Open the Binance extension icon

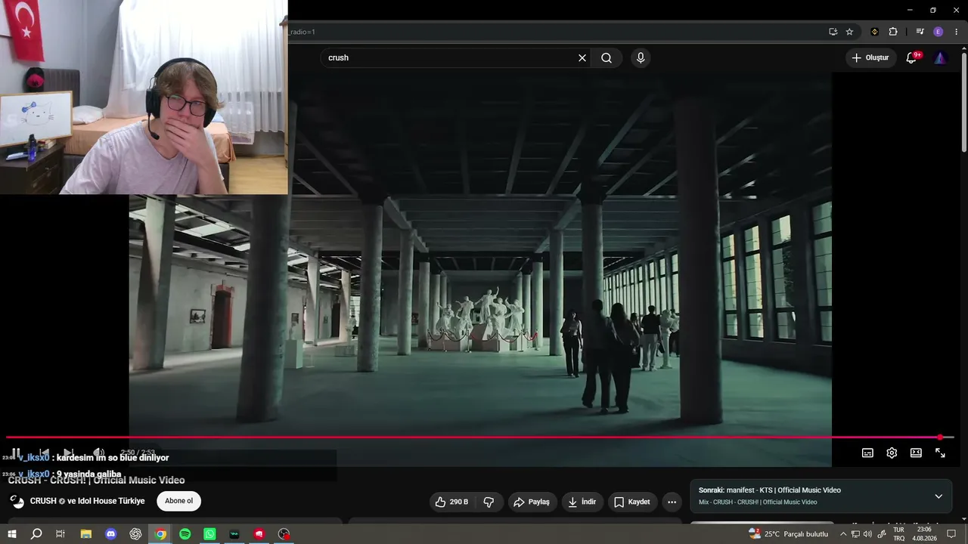875,32
